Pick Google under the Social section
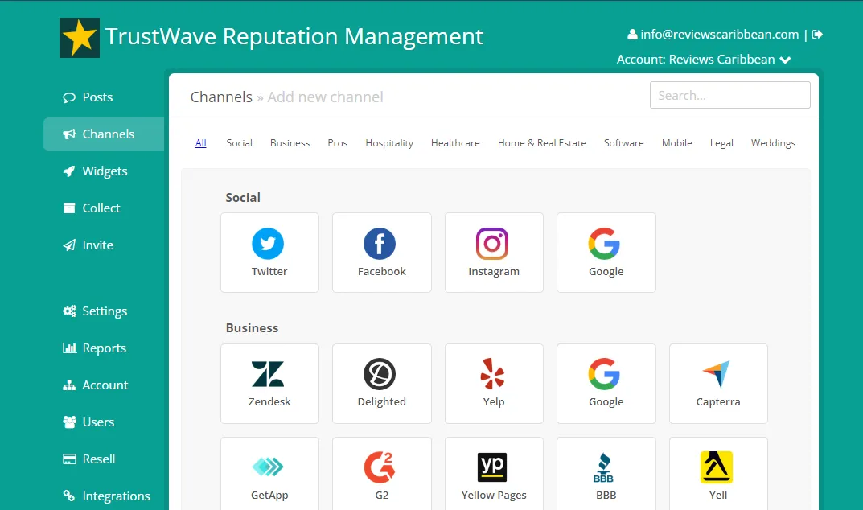The width and height of the screenshot is (863, 510). pyautogui.click(x=606, y=253)
